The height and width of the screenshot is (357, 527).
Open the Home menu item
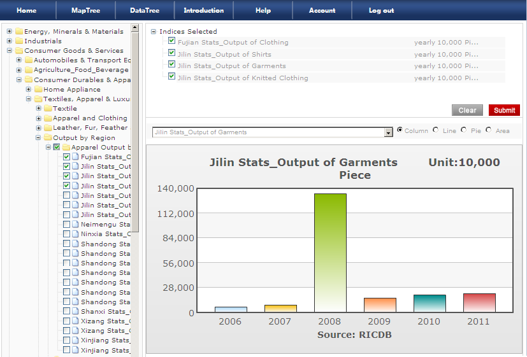27,10
